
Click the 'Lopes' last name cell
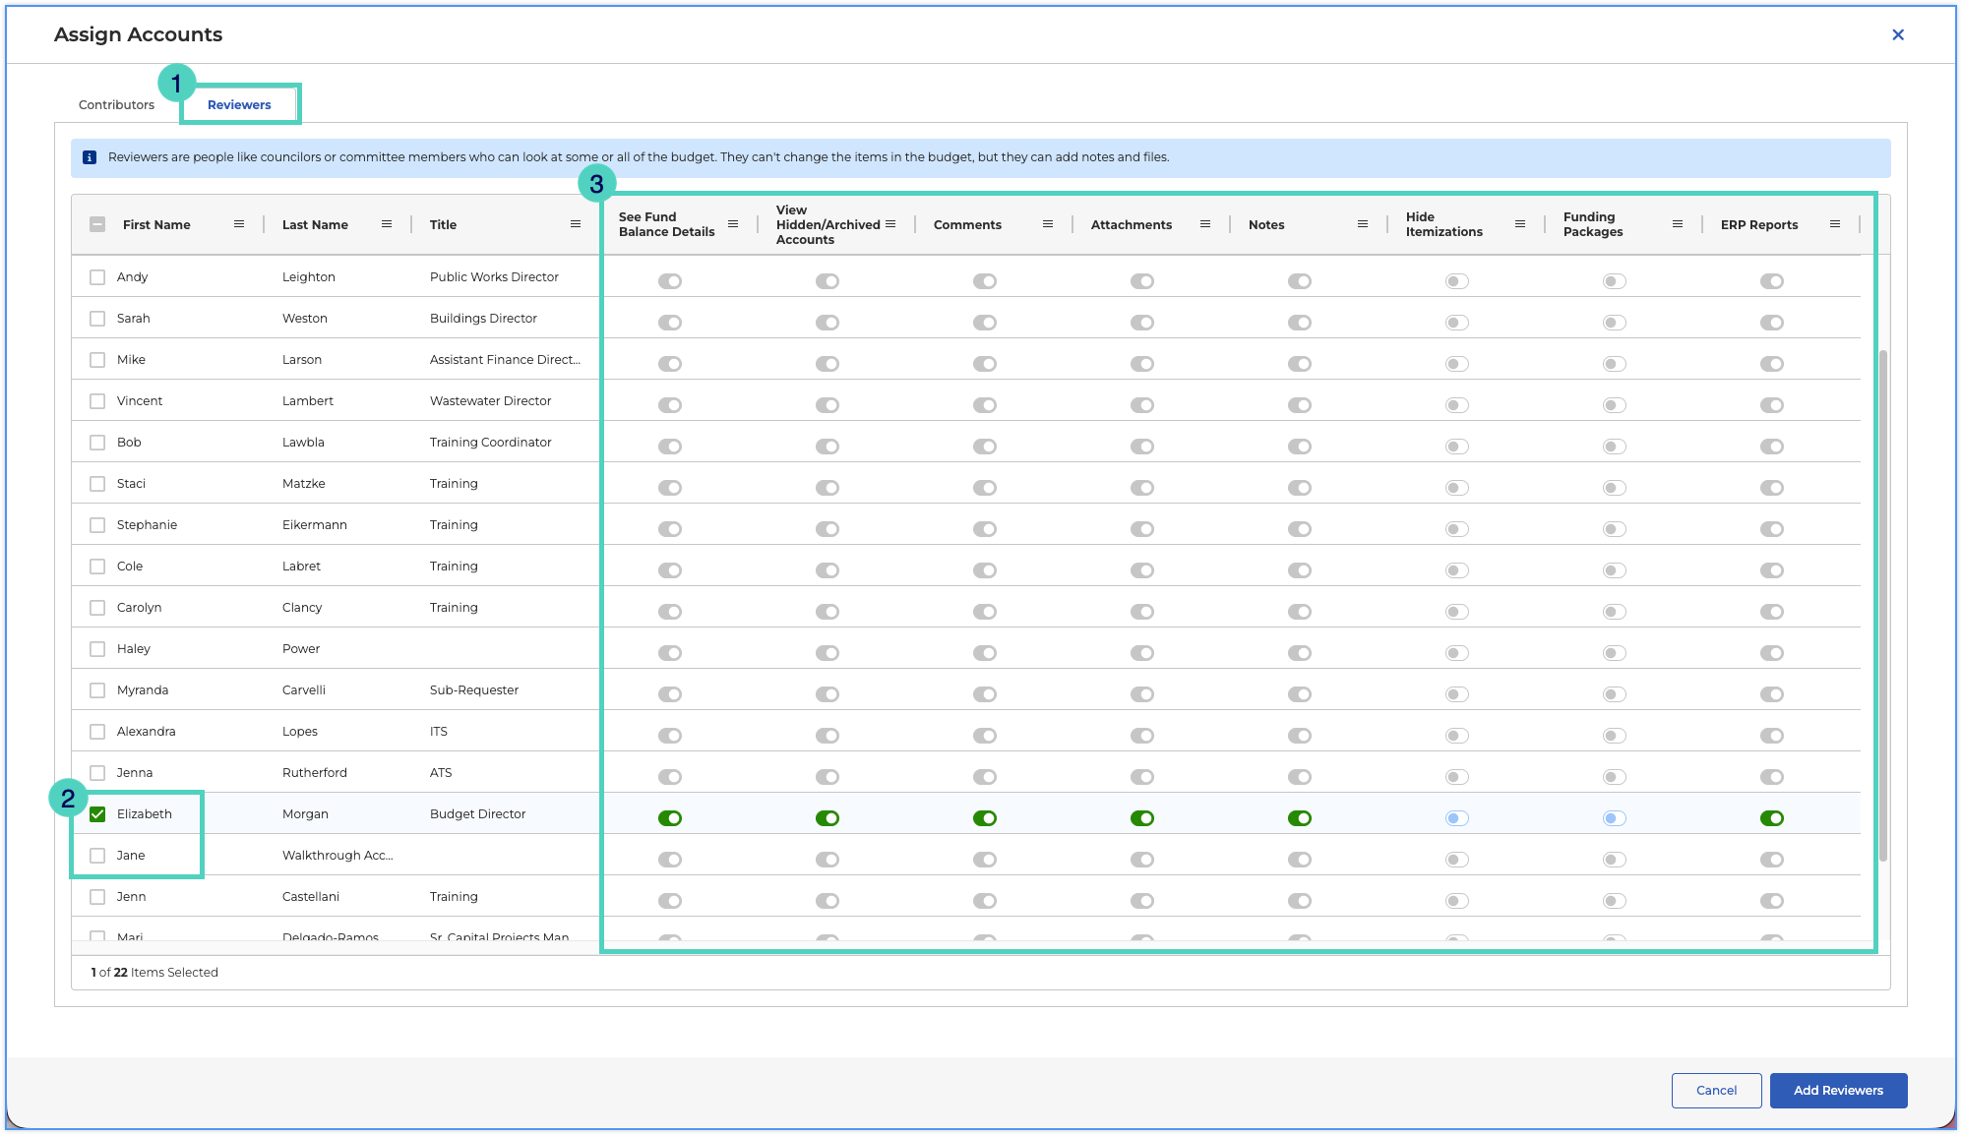[300, 732]
